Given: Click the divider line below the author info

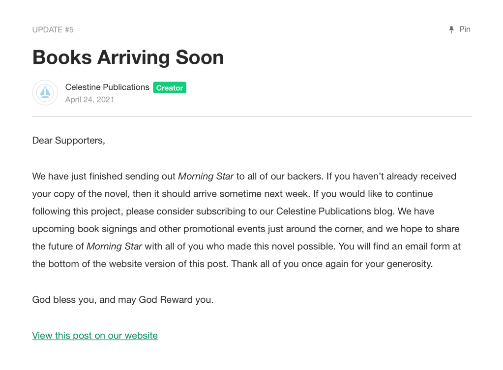Looking at the screenshot, I should click(x=252, y=116).
